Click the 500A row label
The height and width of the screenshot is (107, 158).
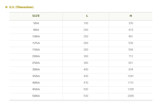tap(36, 96)
